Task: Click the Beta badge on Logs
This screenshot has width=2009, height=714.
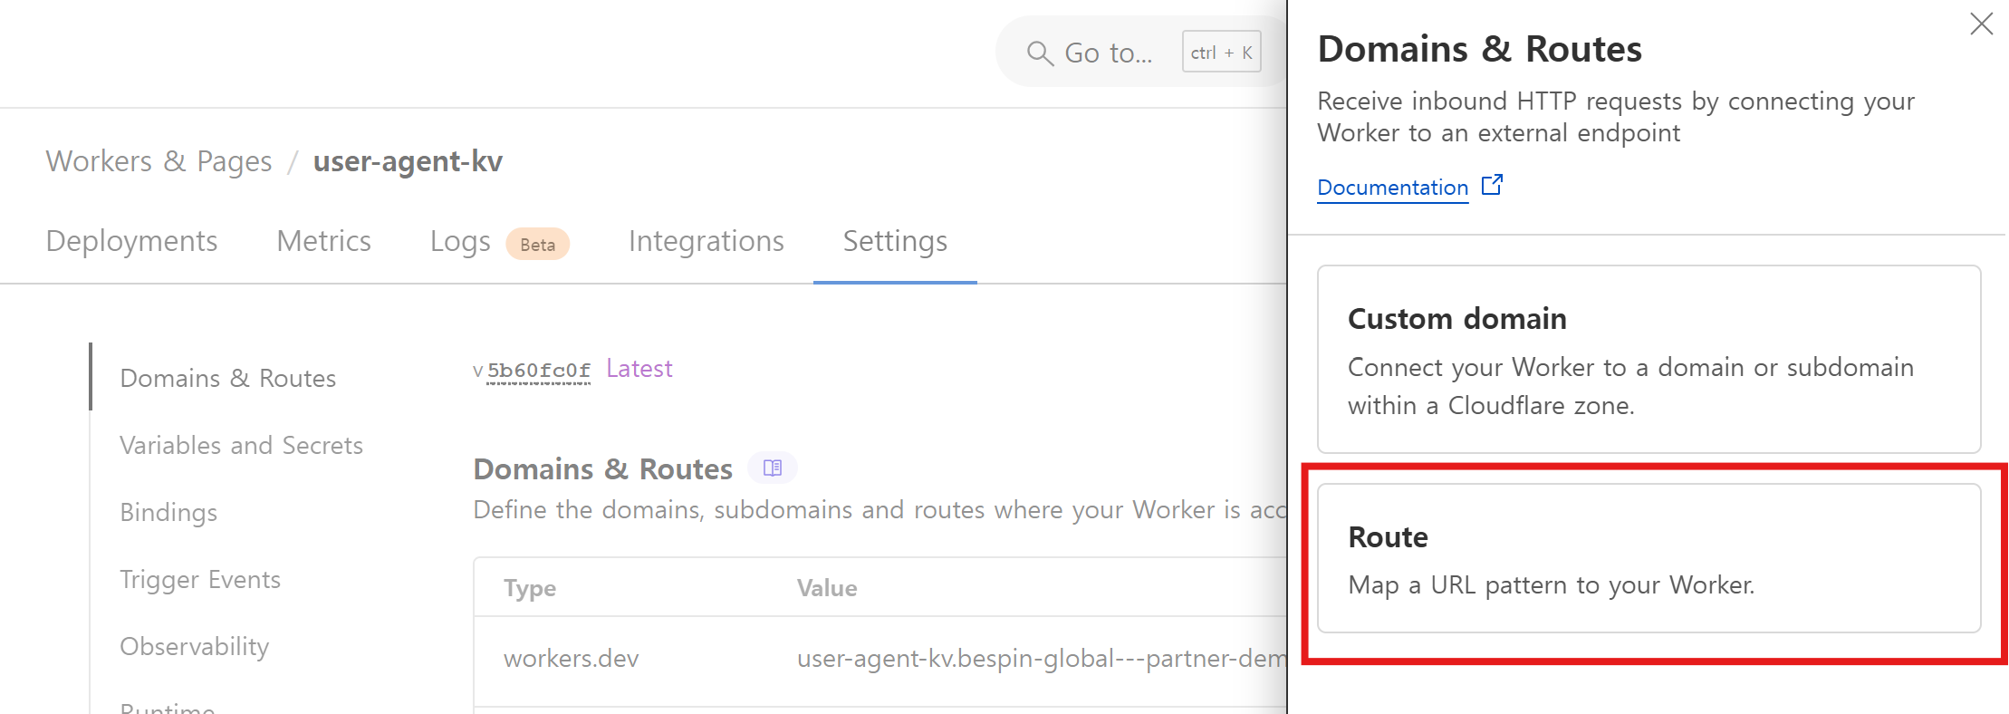Action: tap(537, 245)
